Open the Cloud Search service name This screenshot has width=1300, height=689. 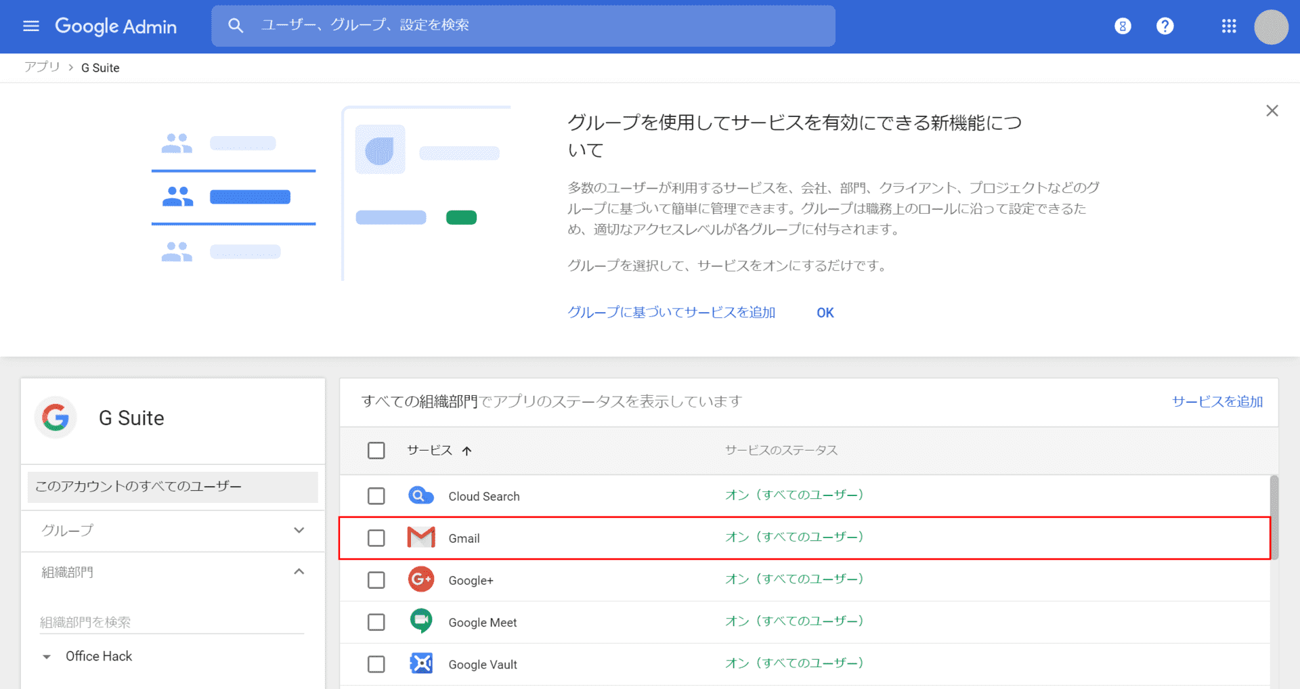(x=484, y=496)
